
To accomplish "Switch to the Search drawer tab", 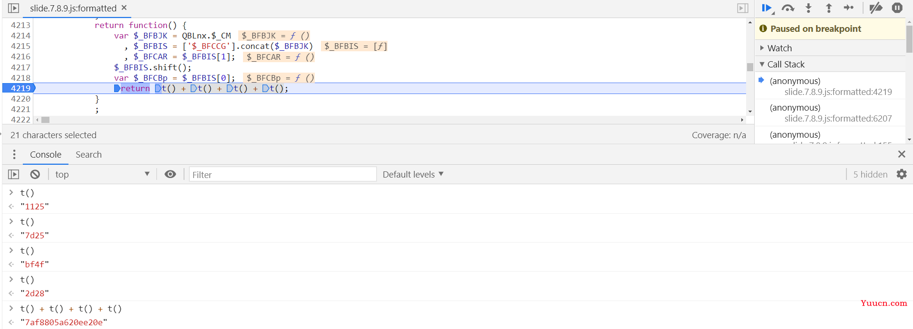I will (88, 154).
